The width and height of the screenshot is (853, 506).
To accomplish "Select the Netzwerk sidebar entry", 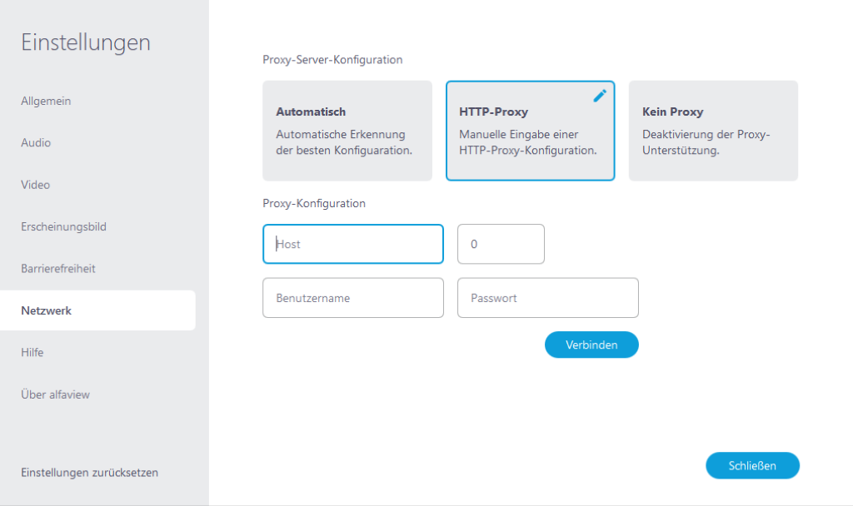I will click(x=47, y=310).
